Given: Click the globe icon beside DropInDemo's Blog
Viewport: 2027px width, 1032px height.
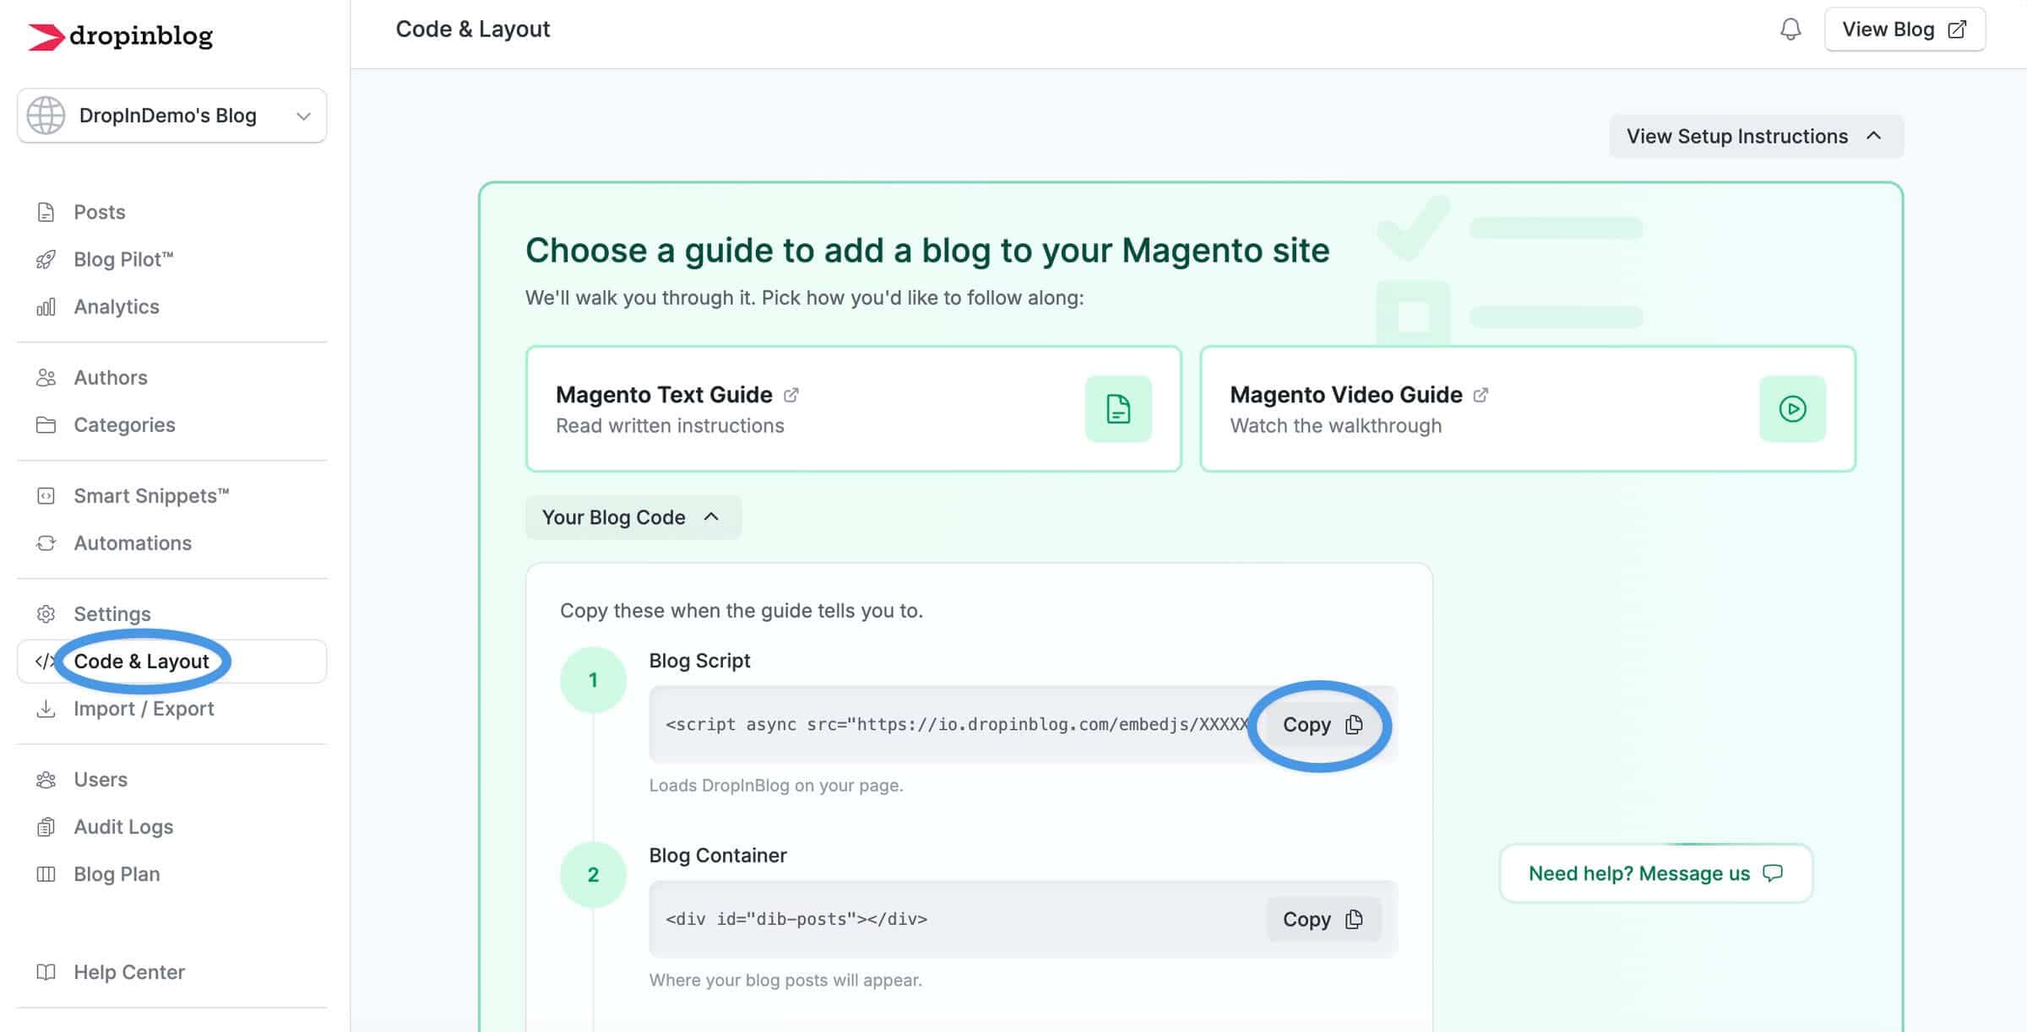Looking at the screenshot, I should pyautogui.click(x=46, y=116).
